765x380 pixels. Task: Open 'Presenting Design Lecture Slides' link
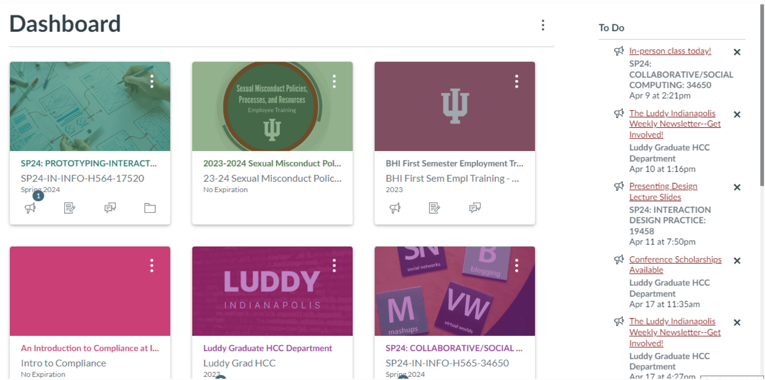click(663, 192)
